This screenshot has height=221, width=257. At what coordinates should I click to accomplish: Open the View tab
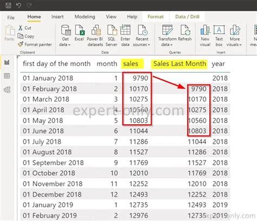(x=111, y=17)
